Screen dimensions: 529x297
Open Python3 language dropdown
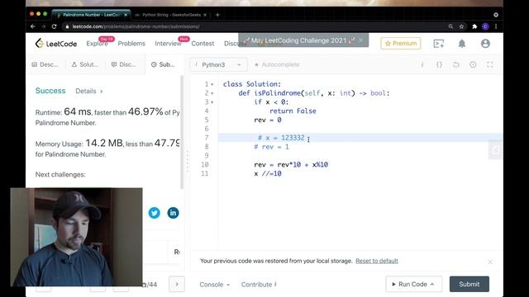pyautogui.click(x=218, y=64)
